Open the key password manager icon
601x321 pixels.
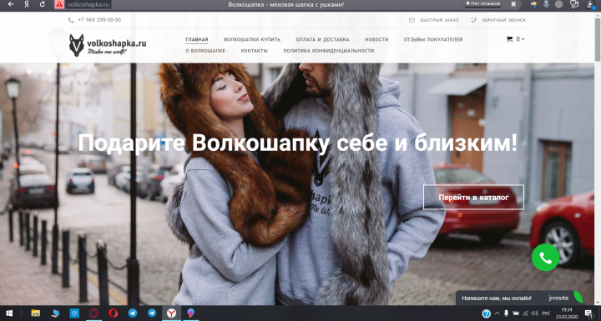pyautogui.click(x=573, y=4)
